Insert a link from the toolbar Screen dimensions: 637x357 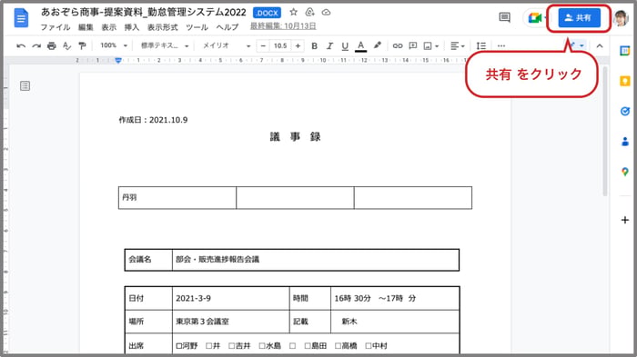(398, 45)
